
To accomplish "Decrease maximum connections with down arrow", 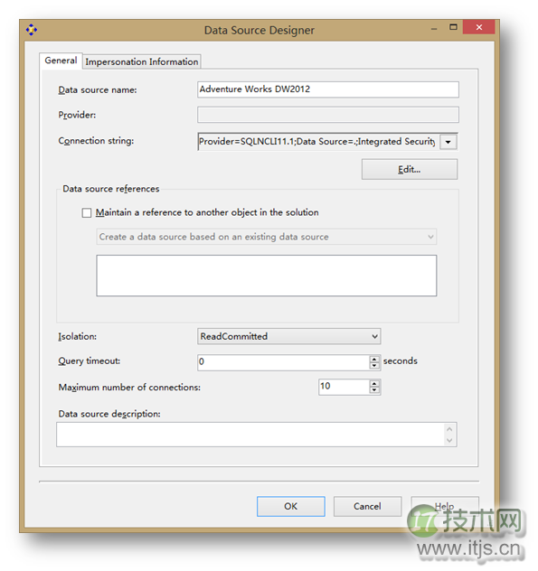I will pos(374,390).
